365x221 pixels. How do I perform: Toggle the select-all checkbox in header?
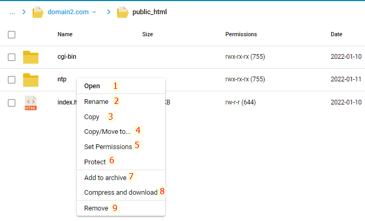click(x=12, y=35)
